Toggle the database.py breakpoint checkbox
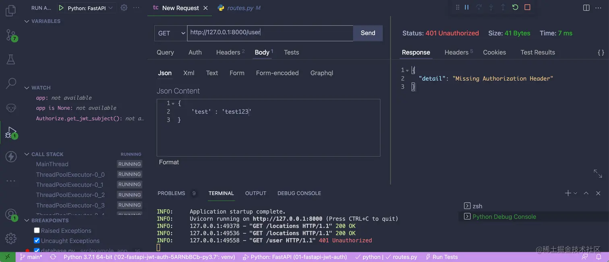The image size is (609, 262). point(37,250)
